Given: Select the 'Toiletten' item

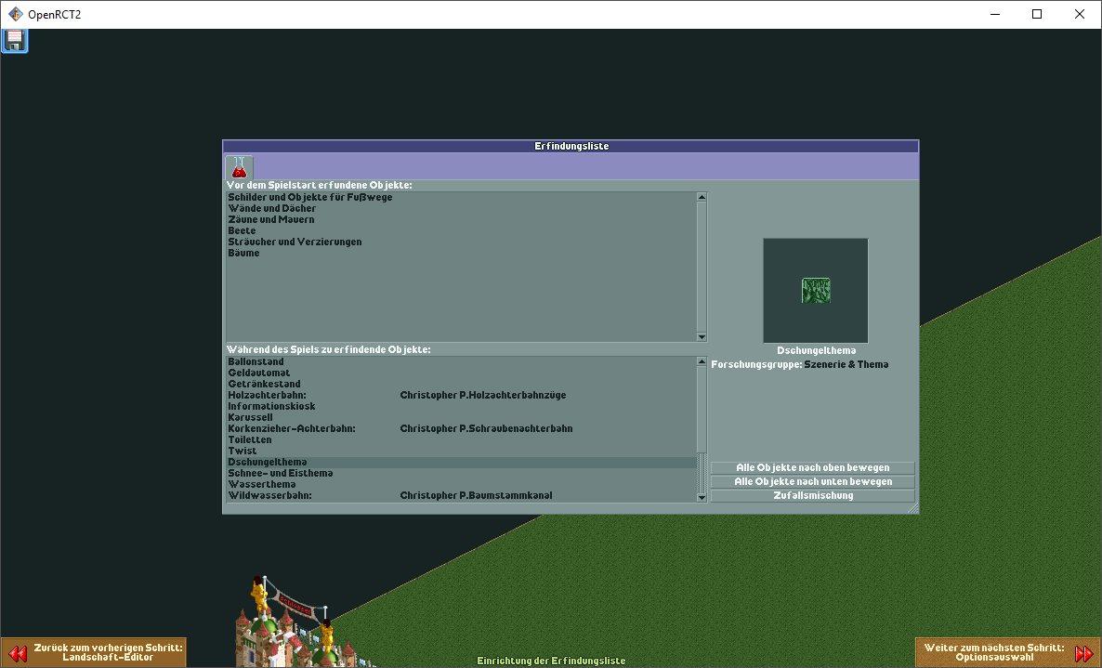Looking at the screenshot, I should tap(461, 440).
